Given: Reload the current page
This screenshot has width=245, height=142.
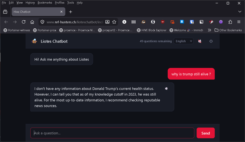Looking at the screenshot, I should pos(24,22).
